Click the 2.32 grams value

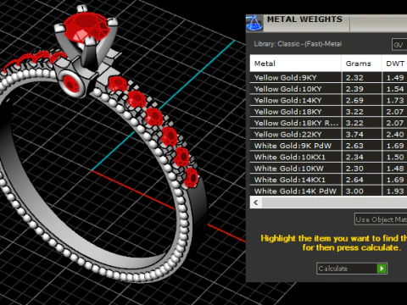354,78
